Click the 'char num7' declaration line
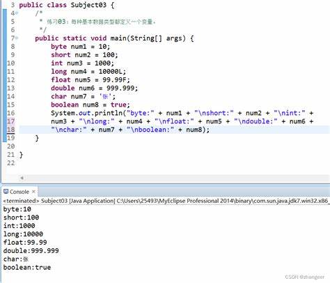This screenshot has height=283, width=330. coord(83,96)
